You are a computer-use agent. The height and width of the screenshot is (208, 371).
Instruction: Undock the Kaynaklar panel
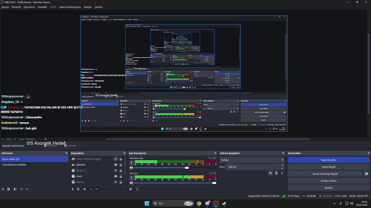[x=124, y=153]
